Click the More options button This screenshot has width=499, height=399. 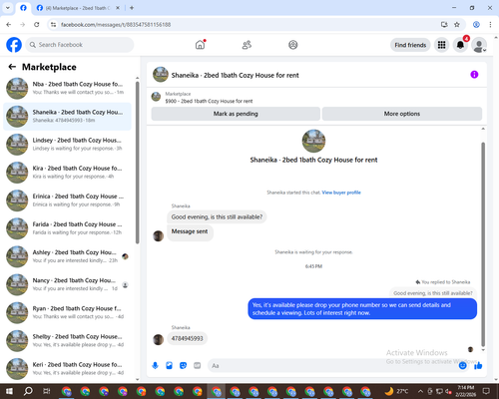402,114
